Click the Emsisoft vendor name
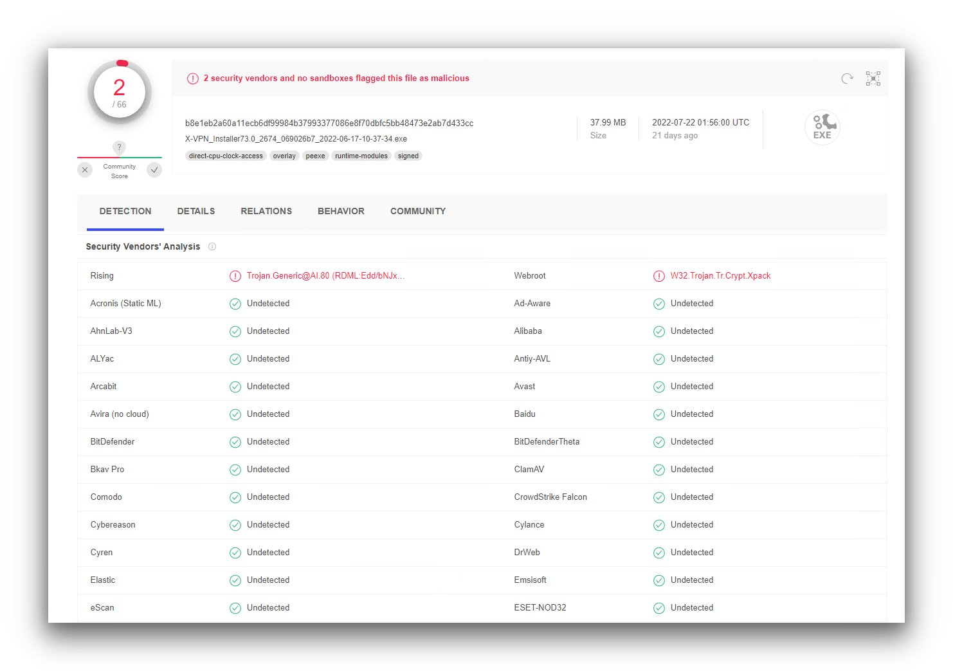 [530, 580]
